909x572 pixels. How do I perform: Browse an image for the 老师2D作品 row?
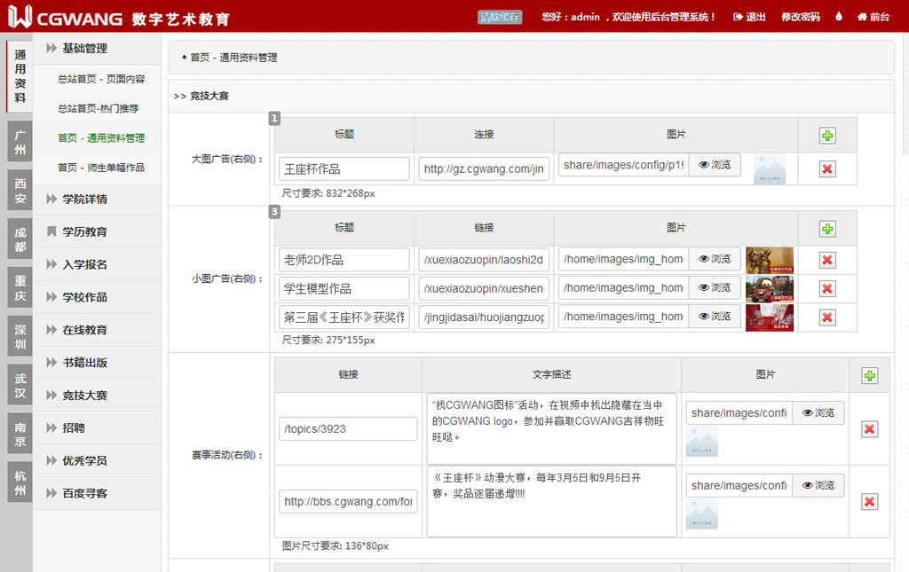click(x=715, y=259)
